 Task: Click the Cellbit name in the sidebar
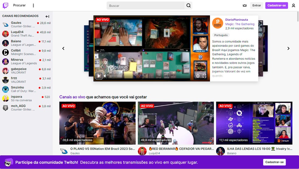(x=15, y=50)
